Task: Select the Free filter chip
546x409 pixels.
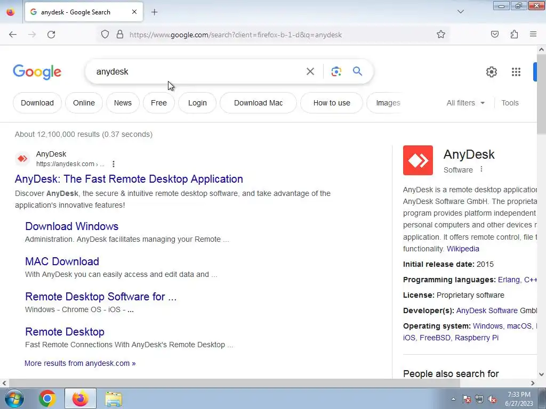Action: (x=159, y=103)
